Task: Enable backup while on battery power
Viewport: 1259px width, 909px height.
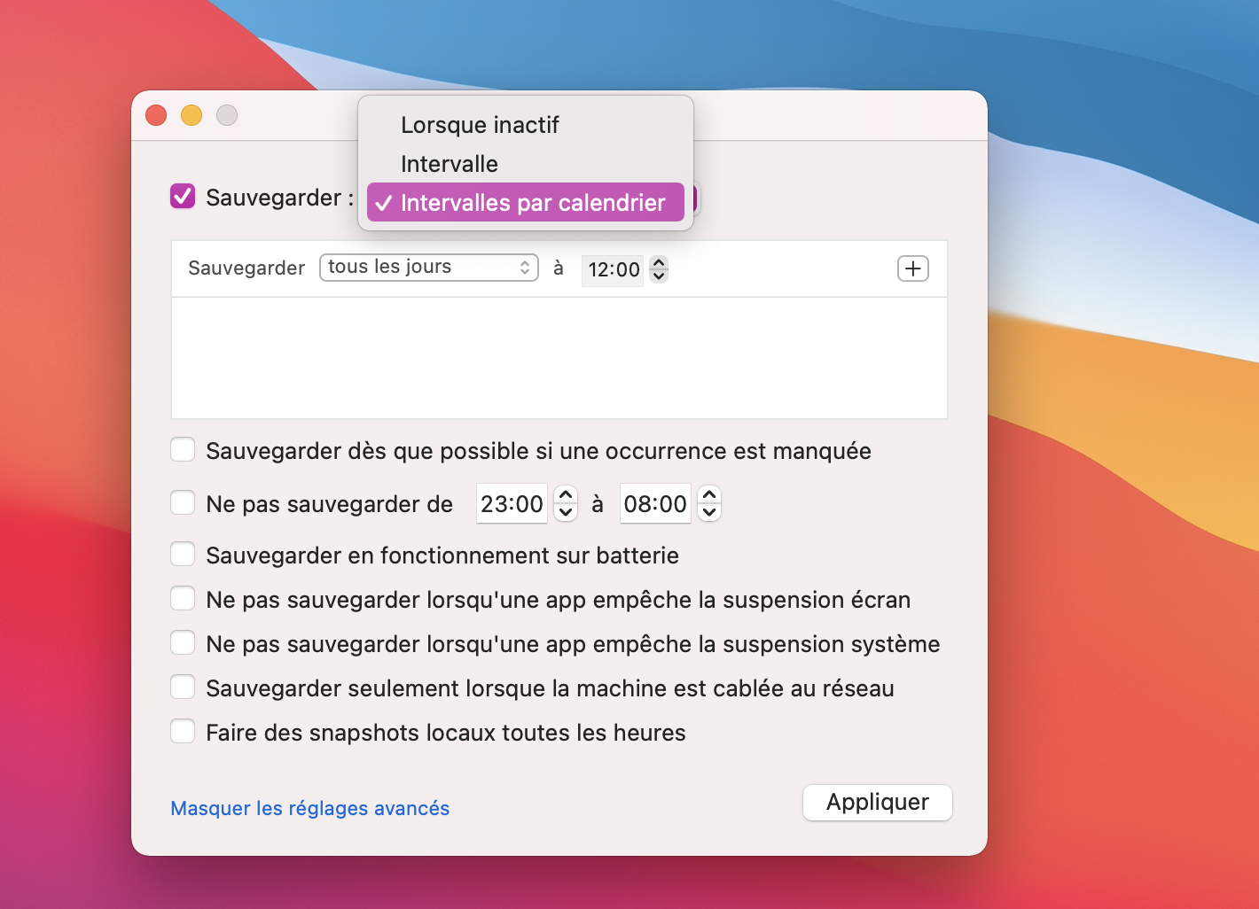Action: [x=182, y=554]
